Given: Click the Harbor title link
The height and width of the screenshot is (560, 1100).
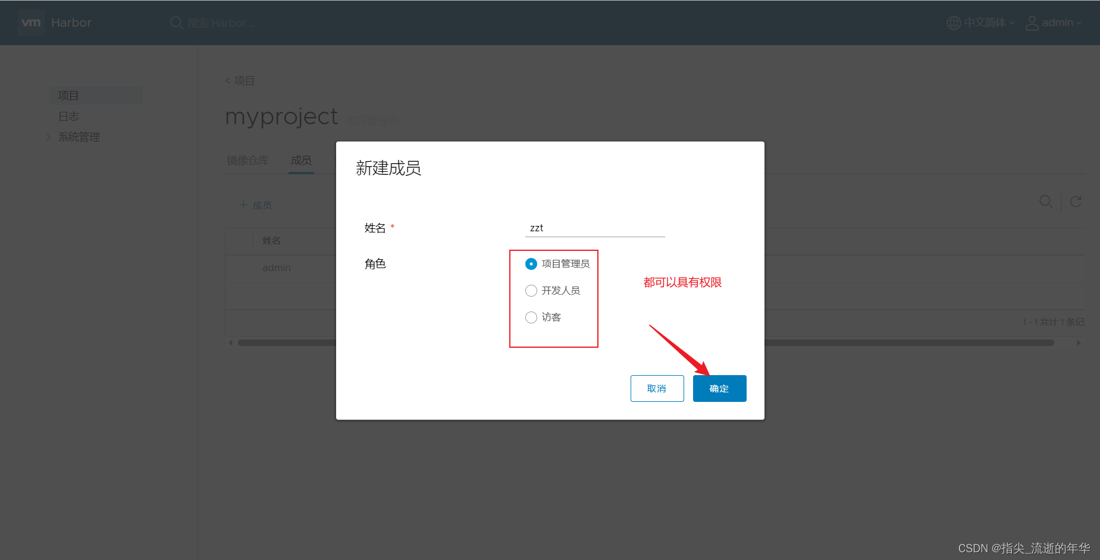Looking at the screenshot, I should [x=71, y=23].
